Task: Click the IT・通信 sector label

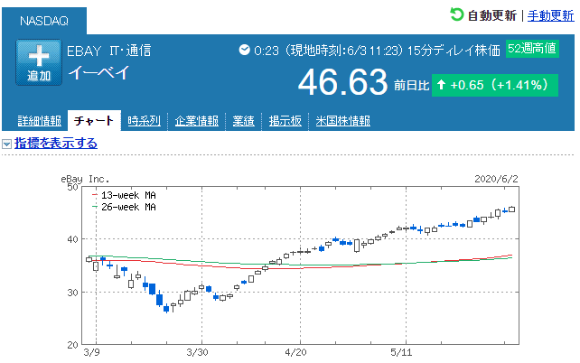Action: tap(130, 51)
